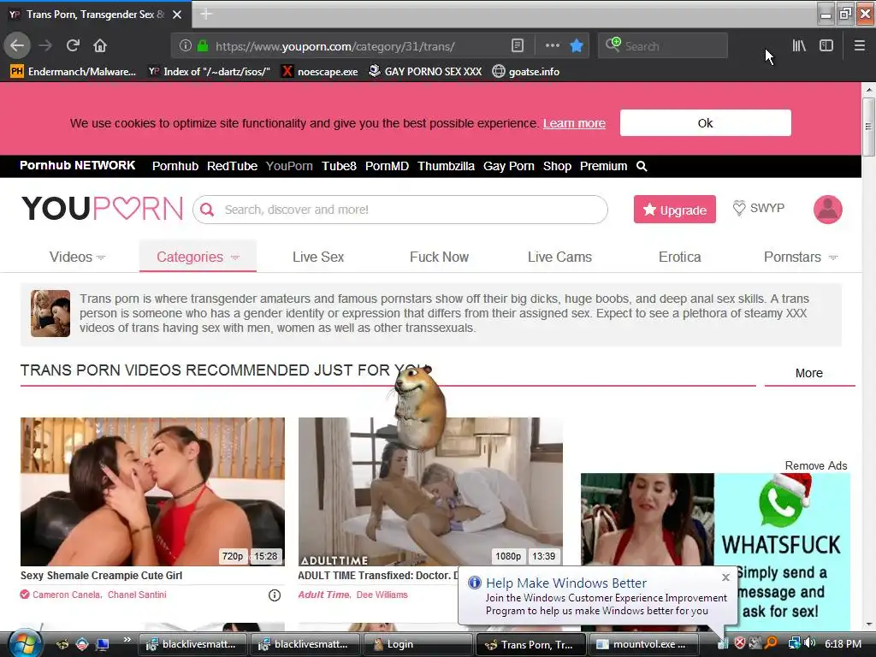Click the volume speaker tray icon

[810, 643]
